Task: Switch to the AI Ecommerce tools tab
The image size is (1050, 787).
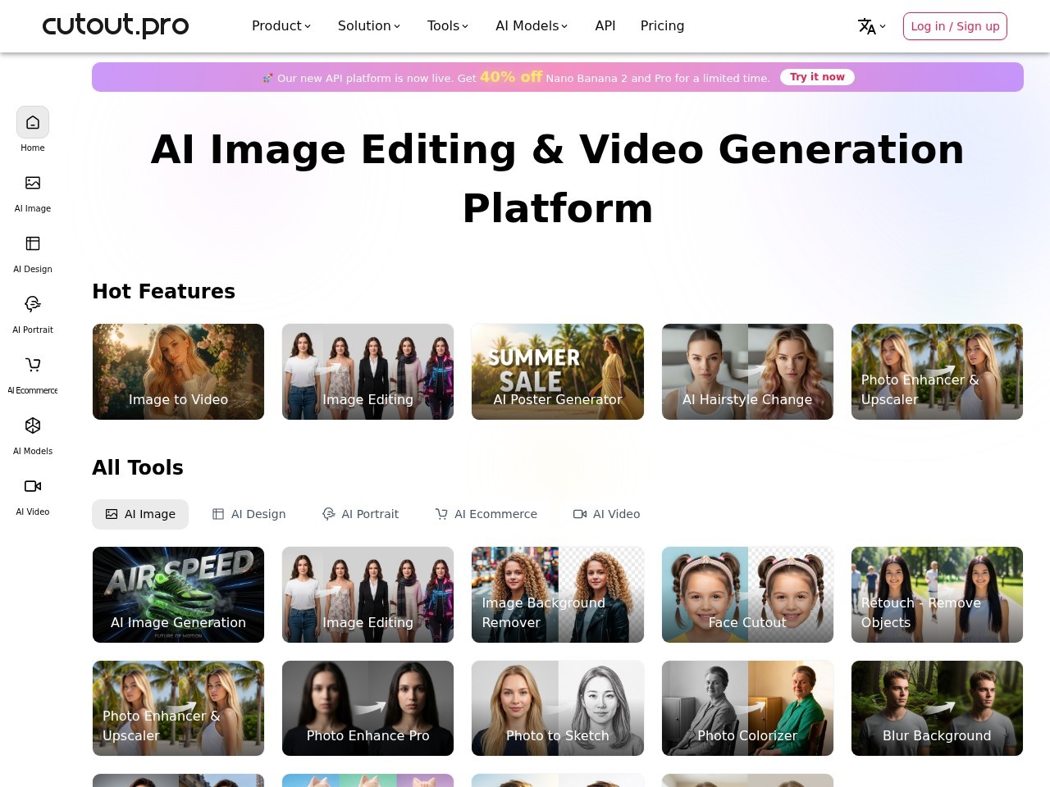Action: [x=486, y=514]
